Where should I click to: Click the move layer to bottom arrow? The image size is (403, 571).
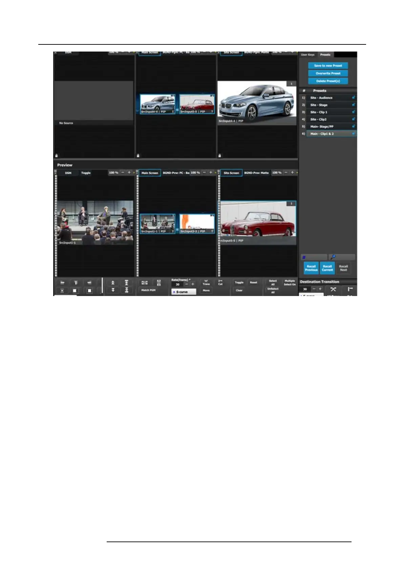pyautogui.click(x=126, y=290)
